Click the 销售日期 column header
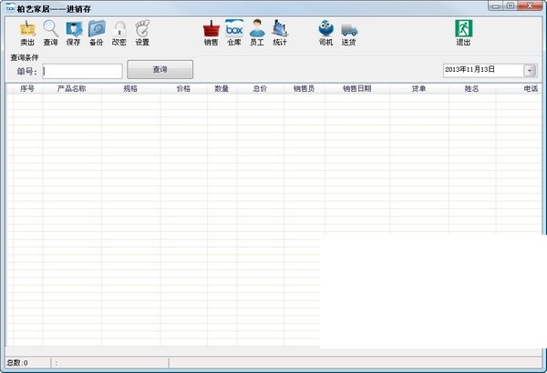 [x=357, y=89]
